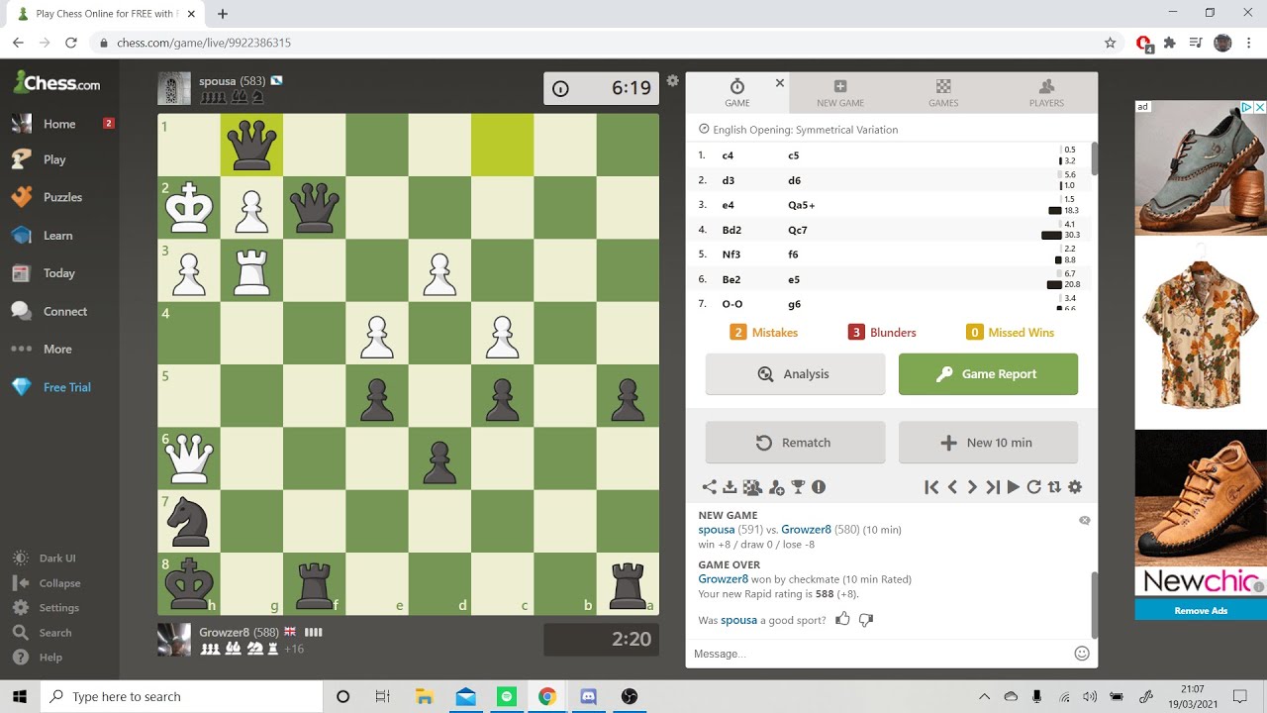Click Growzer8's avatar thumbnail

tap(174, 640)
